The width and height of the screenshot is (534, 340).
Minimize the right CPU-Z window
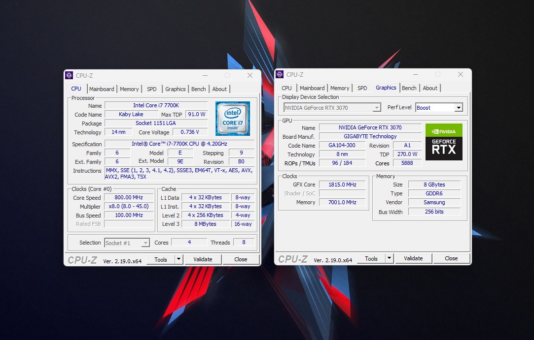coord(416,74)
